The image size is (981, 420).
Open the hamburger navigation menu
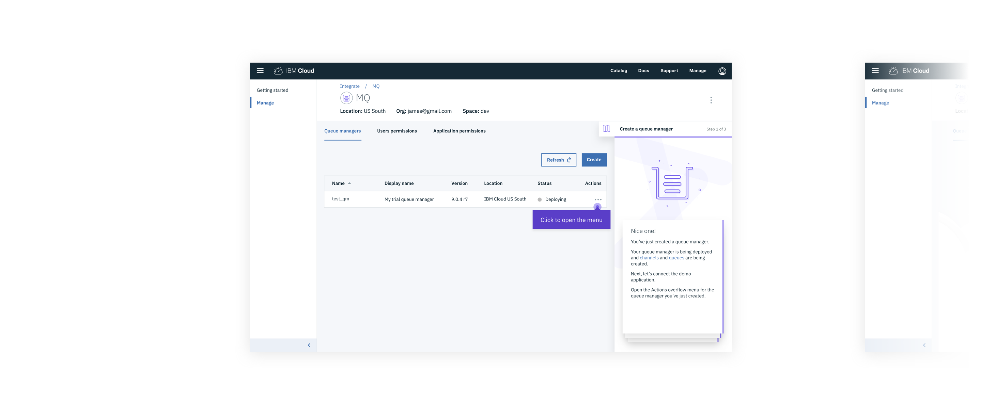260,70
